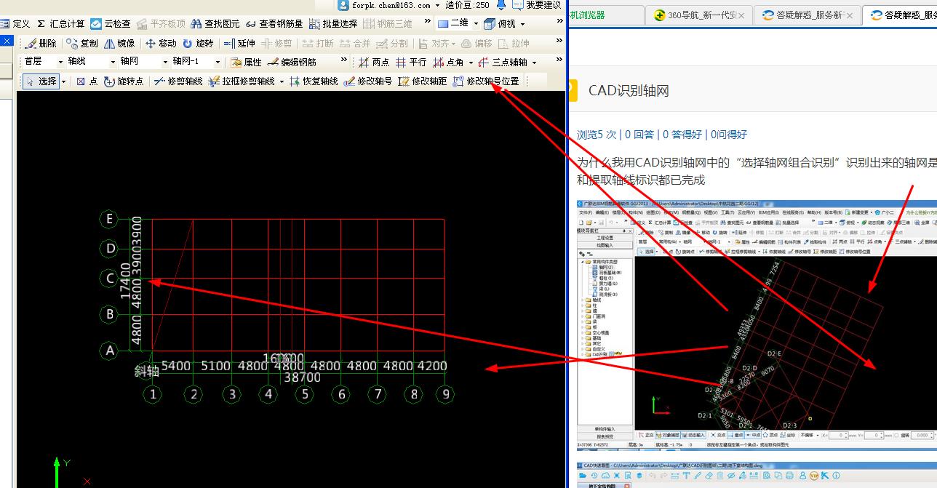The image size is (937, 488).
Task: Click axis bubble A on the grid
Action: tap(110, 351)
